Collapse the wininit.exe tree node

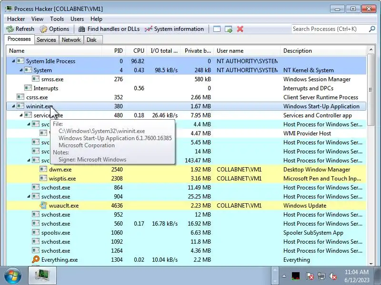[x=13, y=106]
